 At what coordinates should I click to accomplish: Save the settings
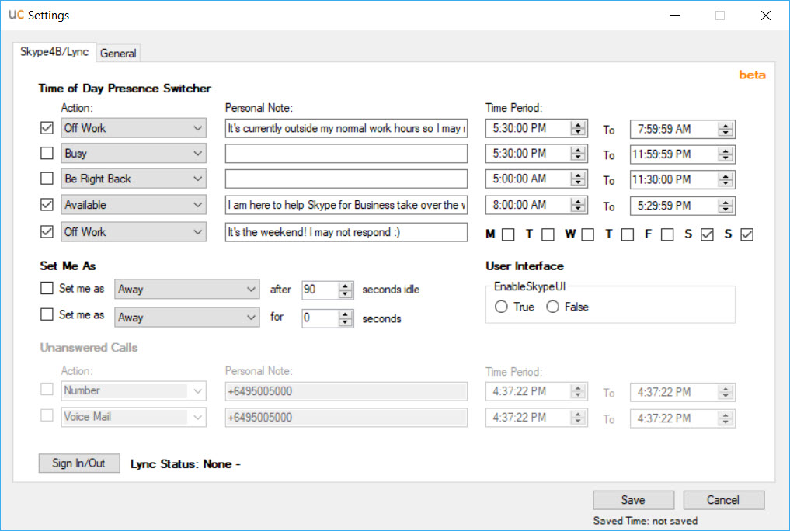(x=633, y=500)
